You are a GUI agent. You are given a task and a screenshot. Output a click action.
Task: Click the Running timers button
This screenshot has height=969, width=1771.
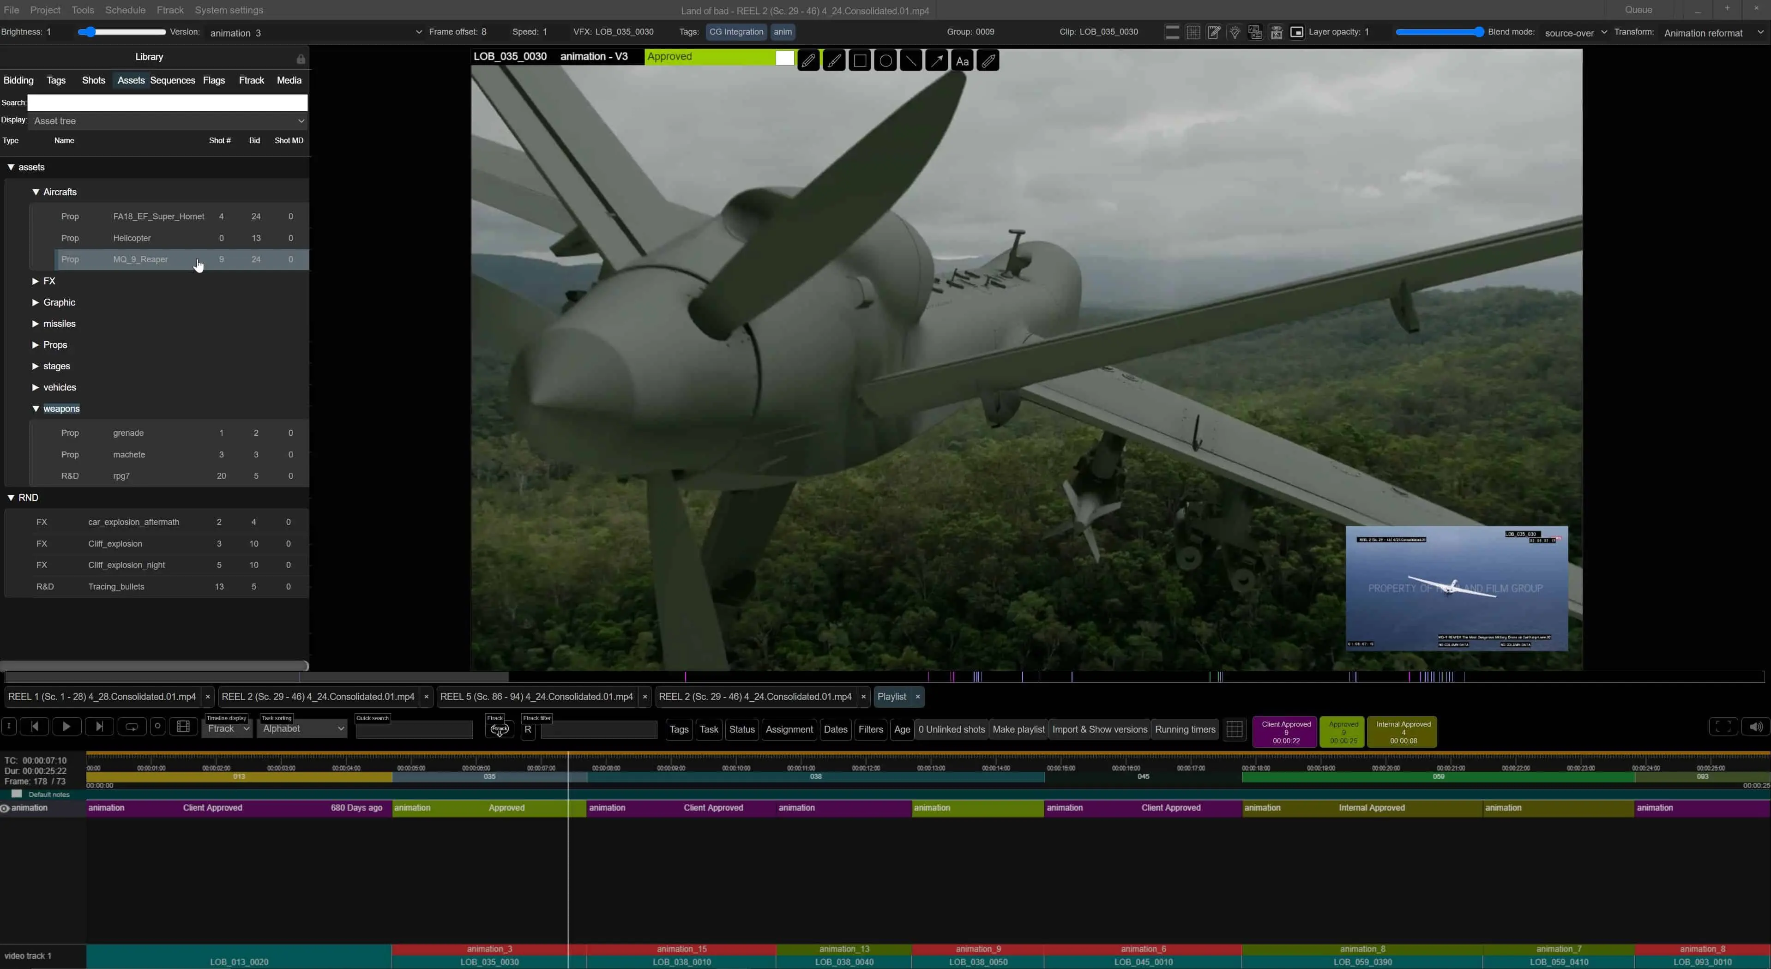tap(1185, 729)
